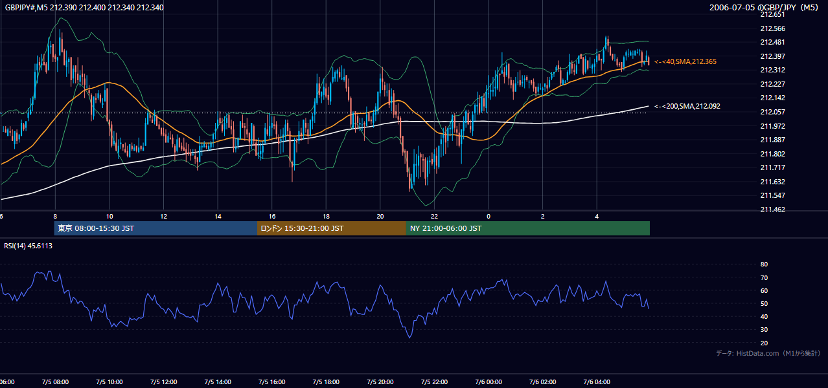The image size is (828, 388).
Task: Select the NY 21:00-06:00 JST session bar
Action: [x=528, y=228]
